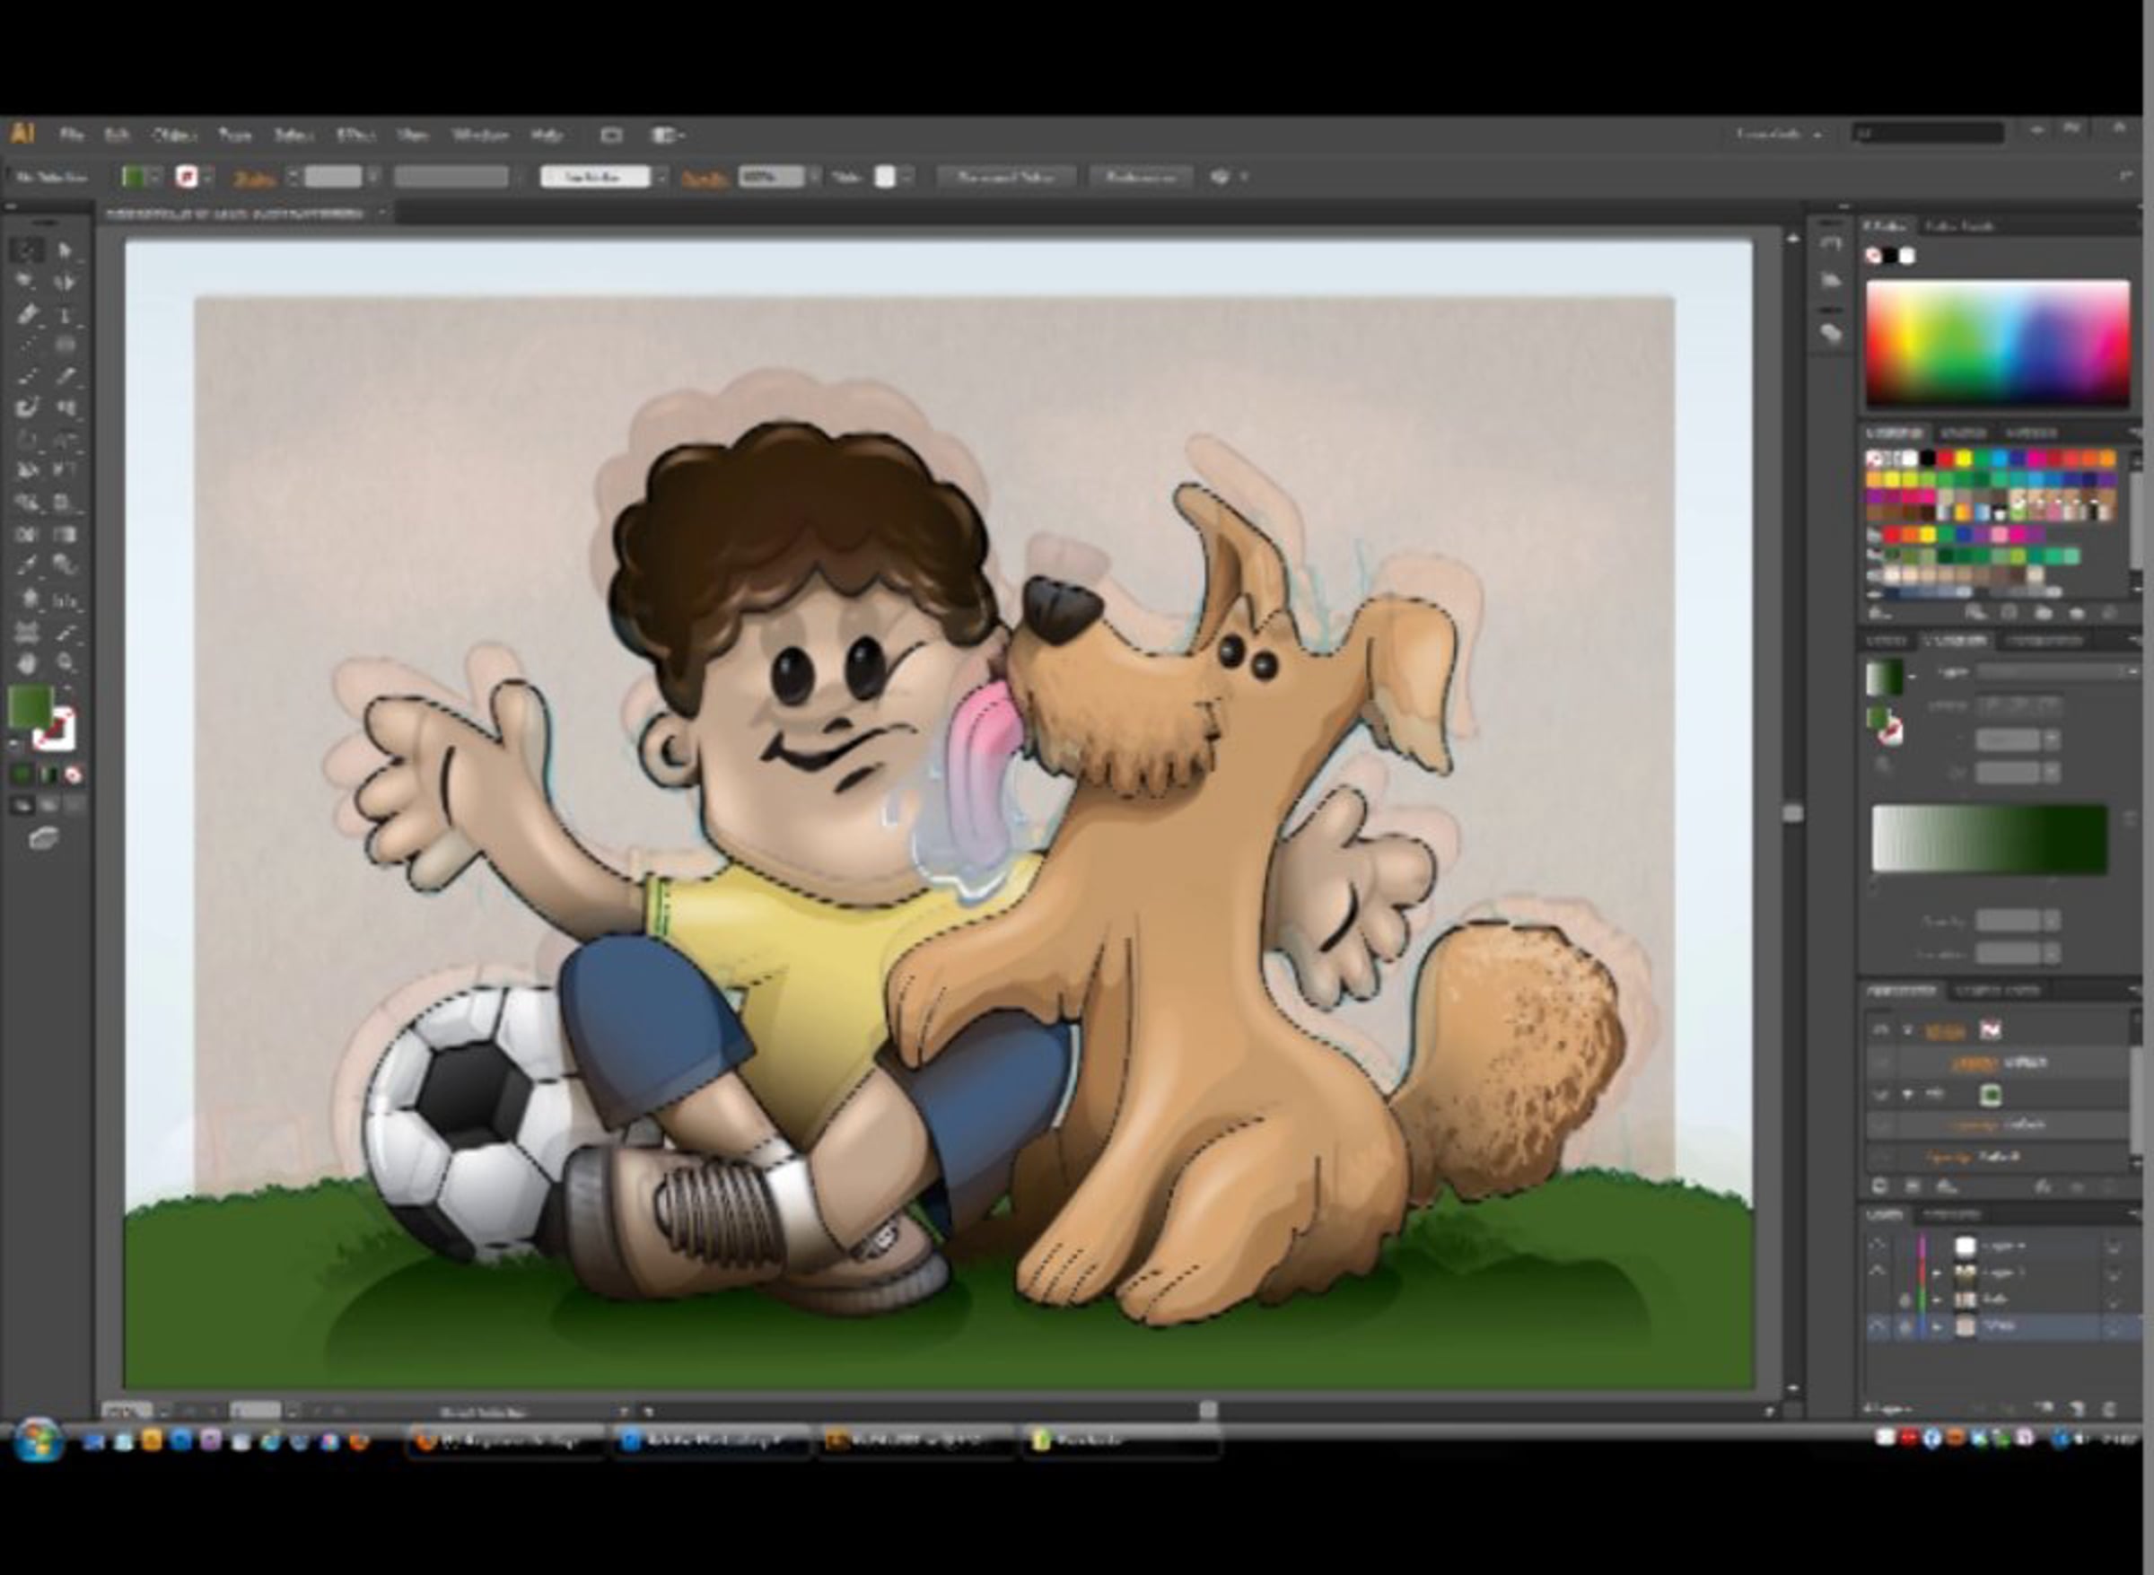
Task: Click the green gradient slider bar
Action: 1989,838
